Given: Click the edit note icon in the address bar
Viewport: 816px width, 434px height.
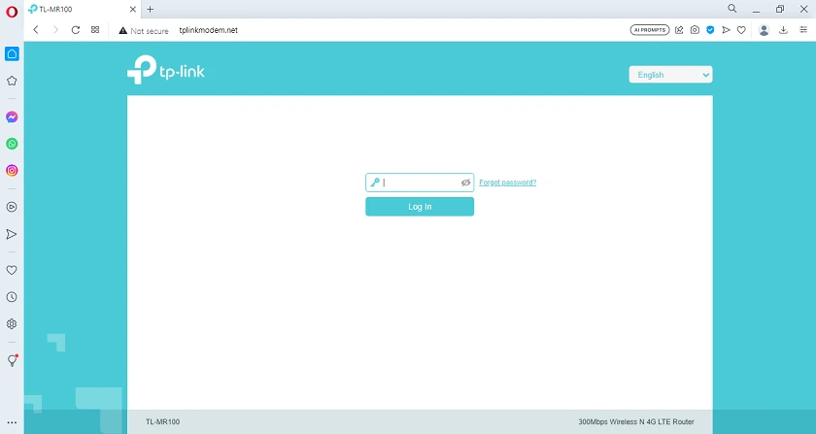Looking at the screenshot, I should (679, 30).
